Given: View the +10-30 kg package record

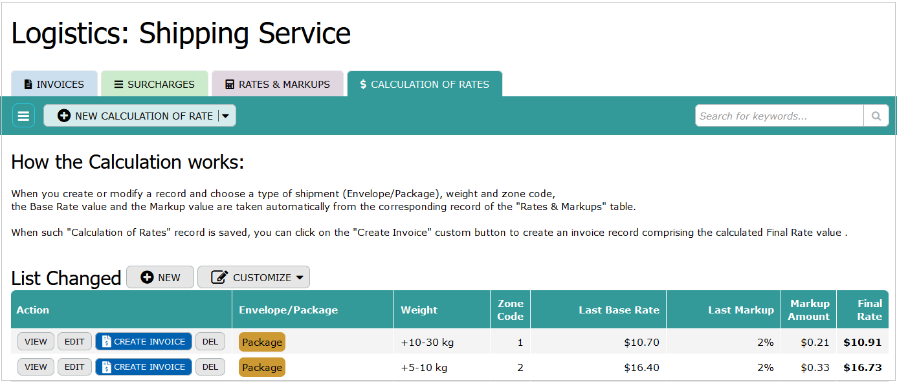Looking at the screenshot, I should (x=36, y=342).
